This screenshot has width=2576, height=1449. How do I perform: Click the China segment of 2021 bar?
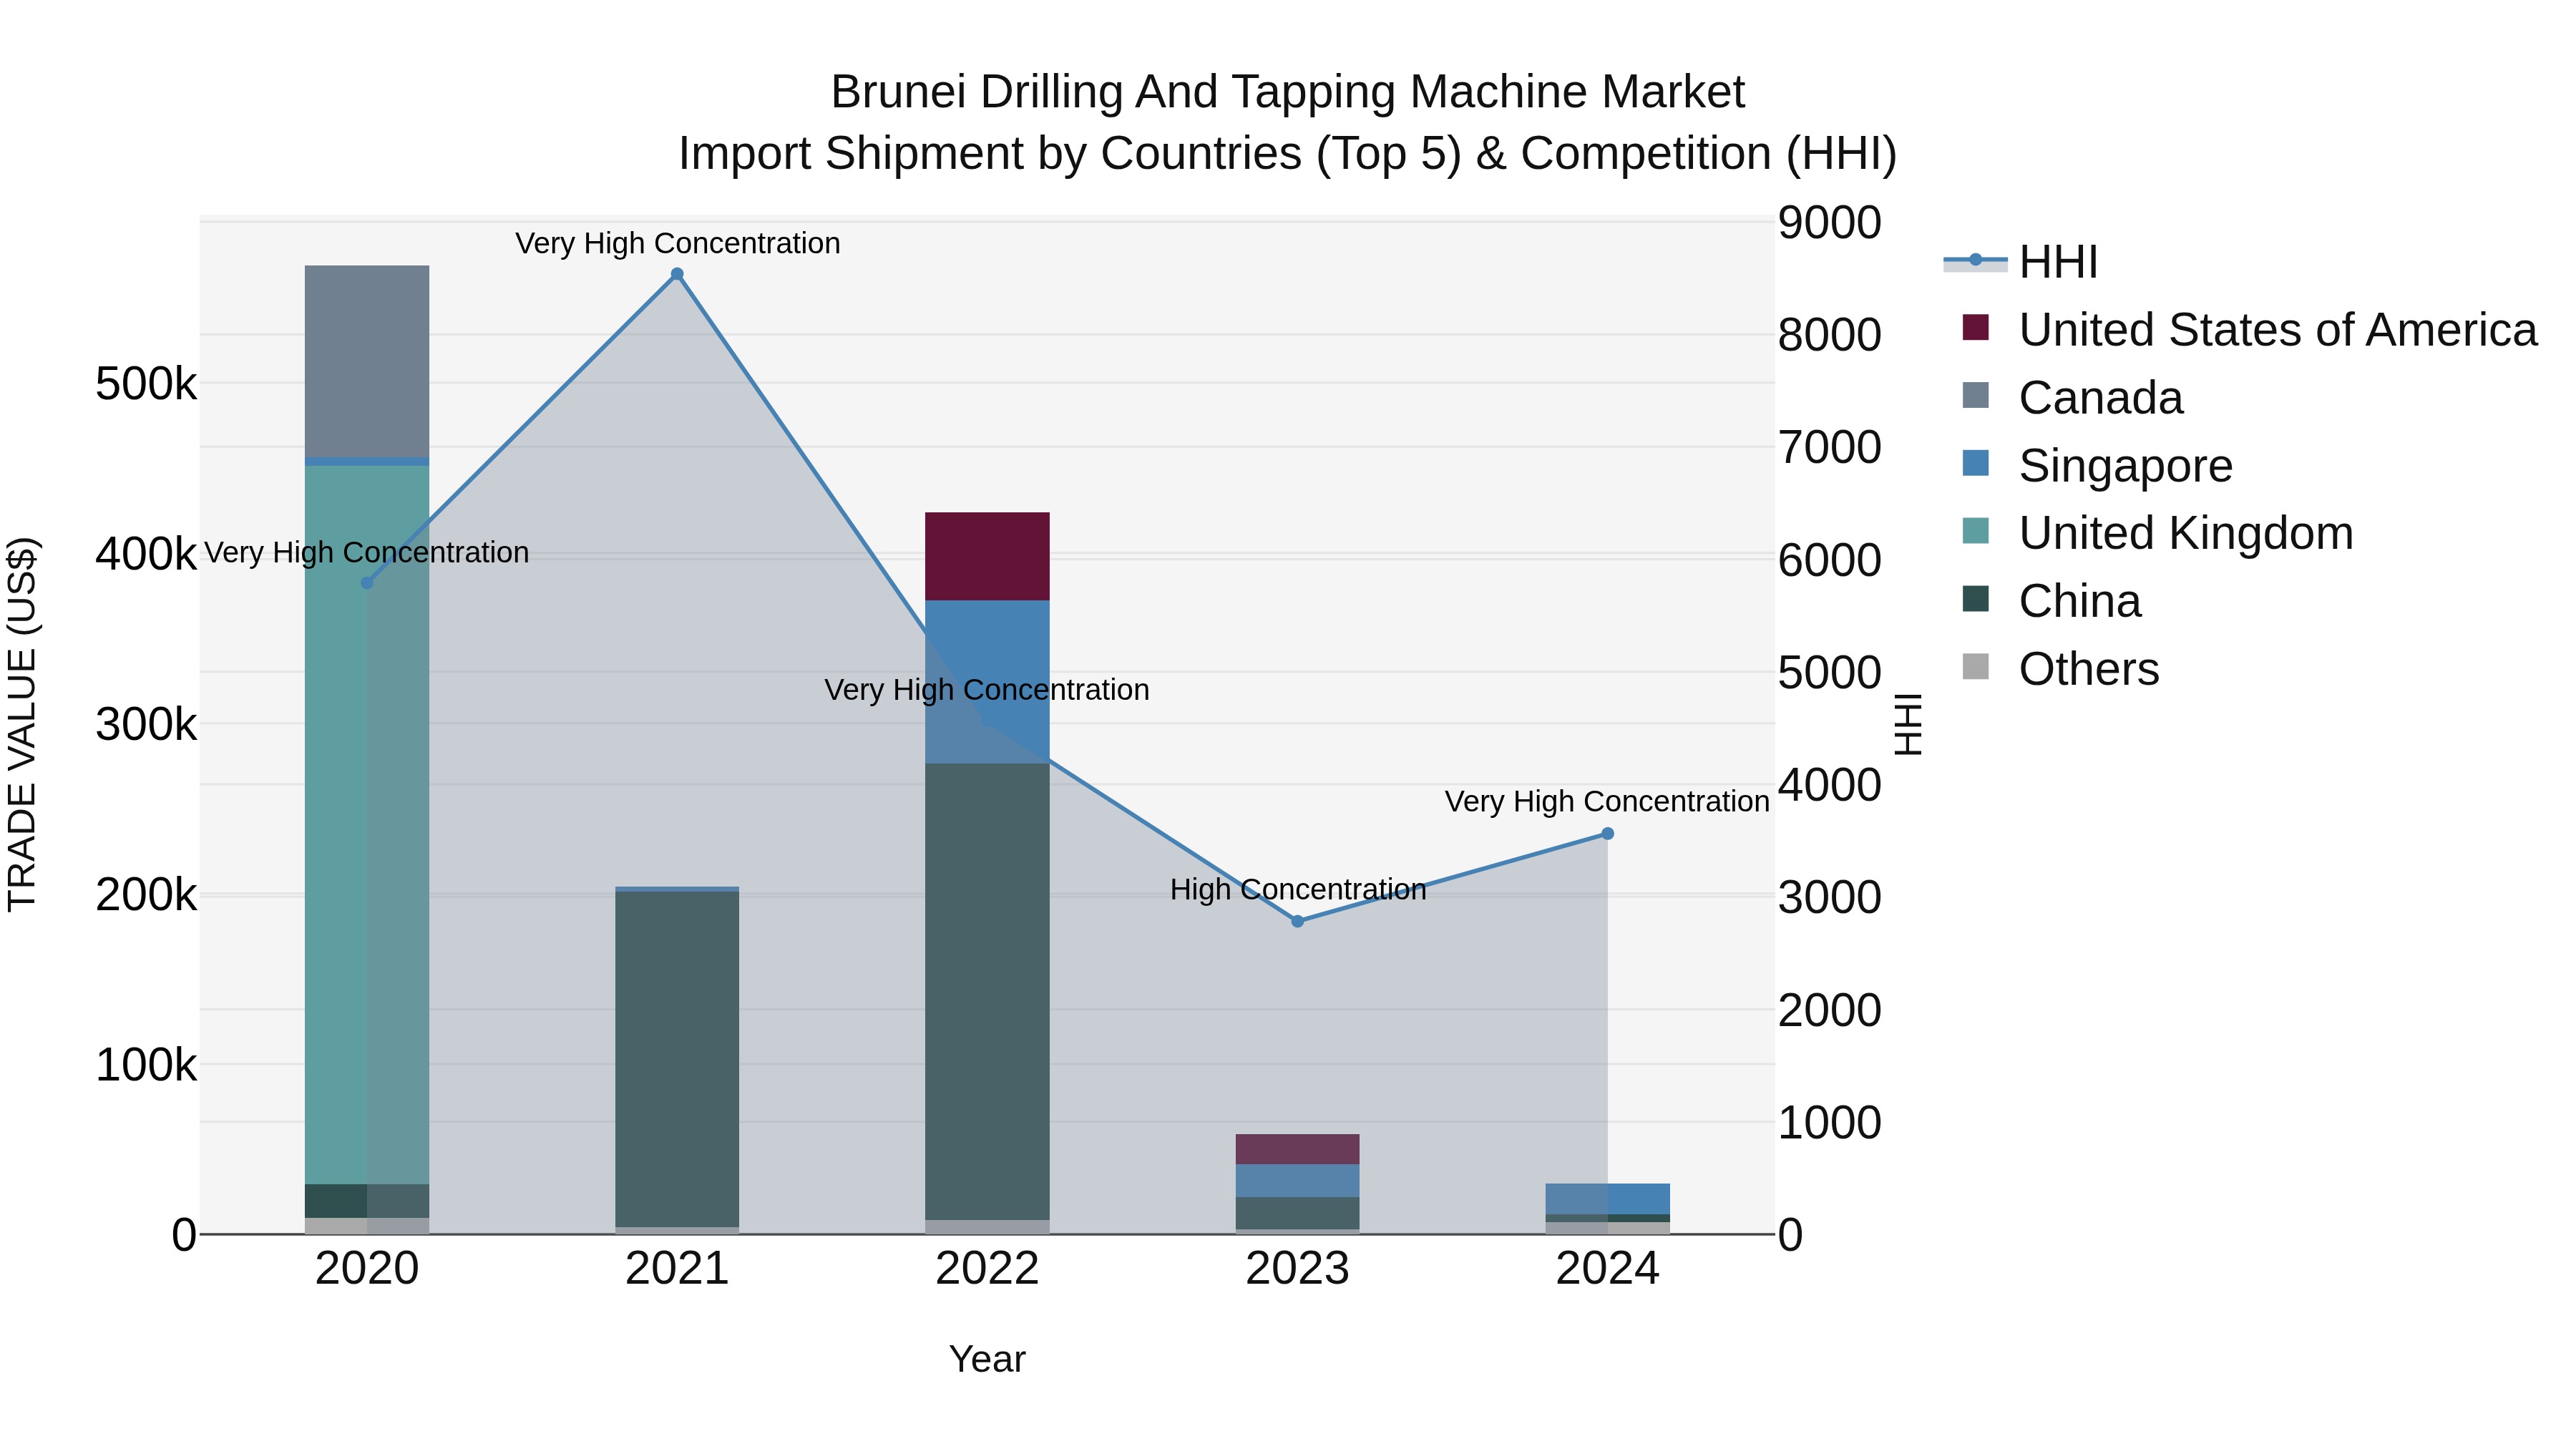click(x=677, y=1059)
